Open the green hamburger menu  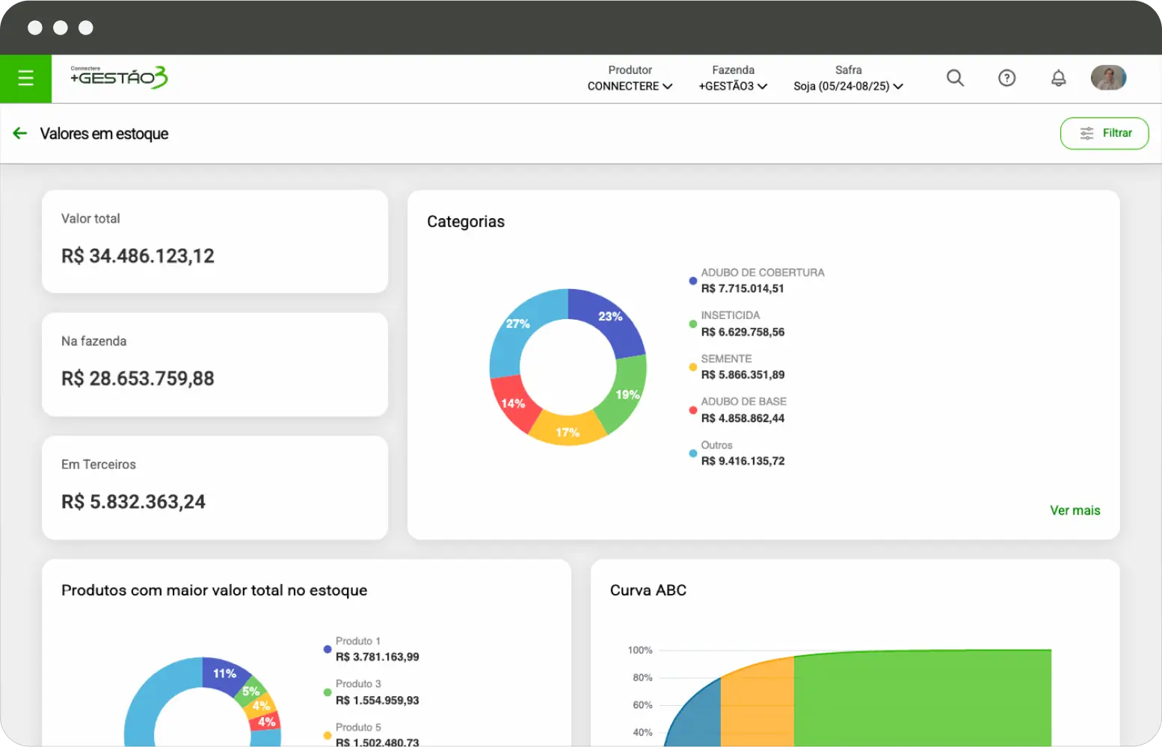click(25, 78)
